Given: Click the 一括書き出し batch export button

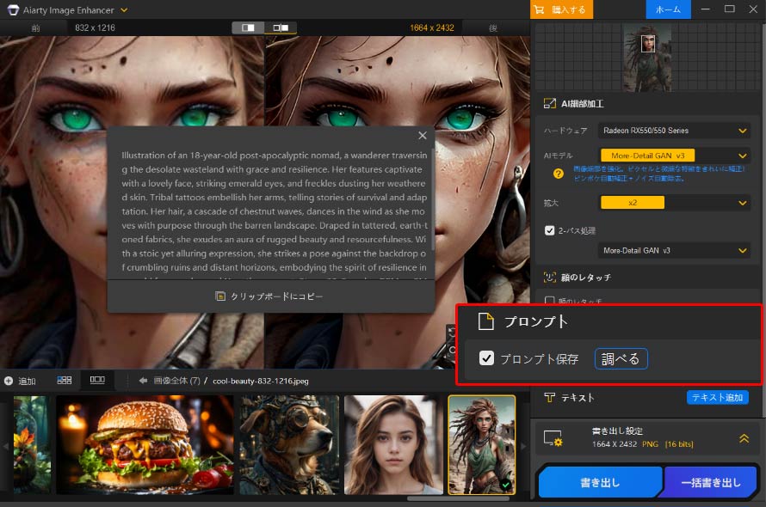Looking at the screenshot, I should [710, 482].
